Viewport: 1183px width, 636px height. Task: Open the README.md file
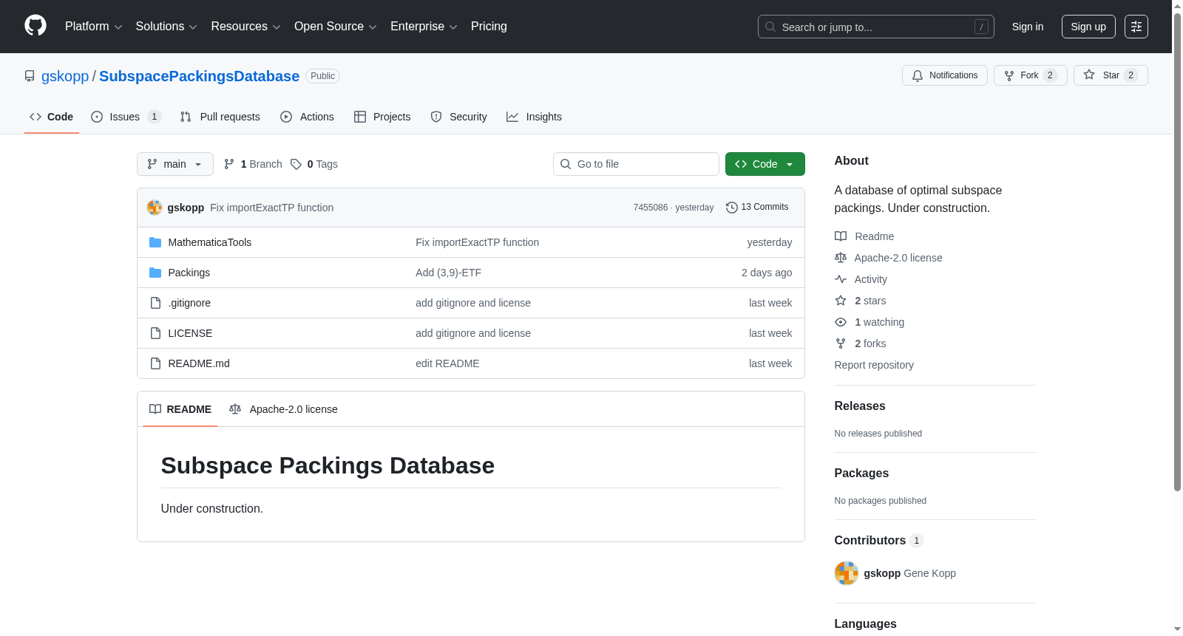tap(199, 363)
